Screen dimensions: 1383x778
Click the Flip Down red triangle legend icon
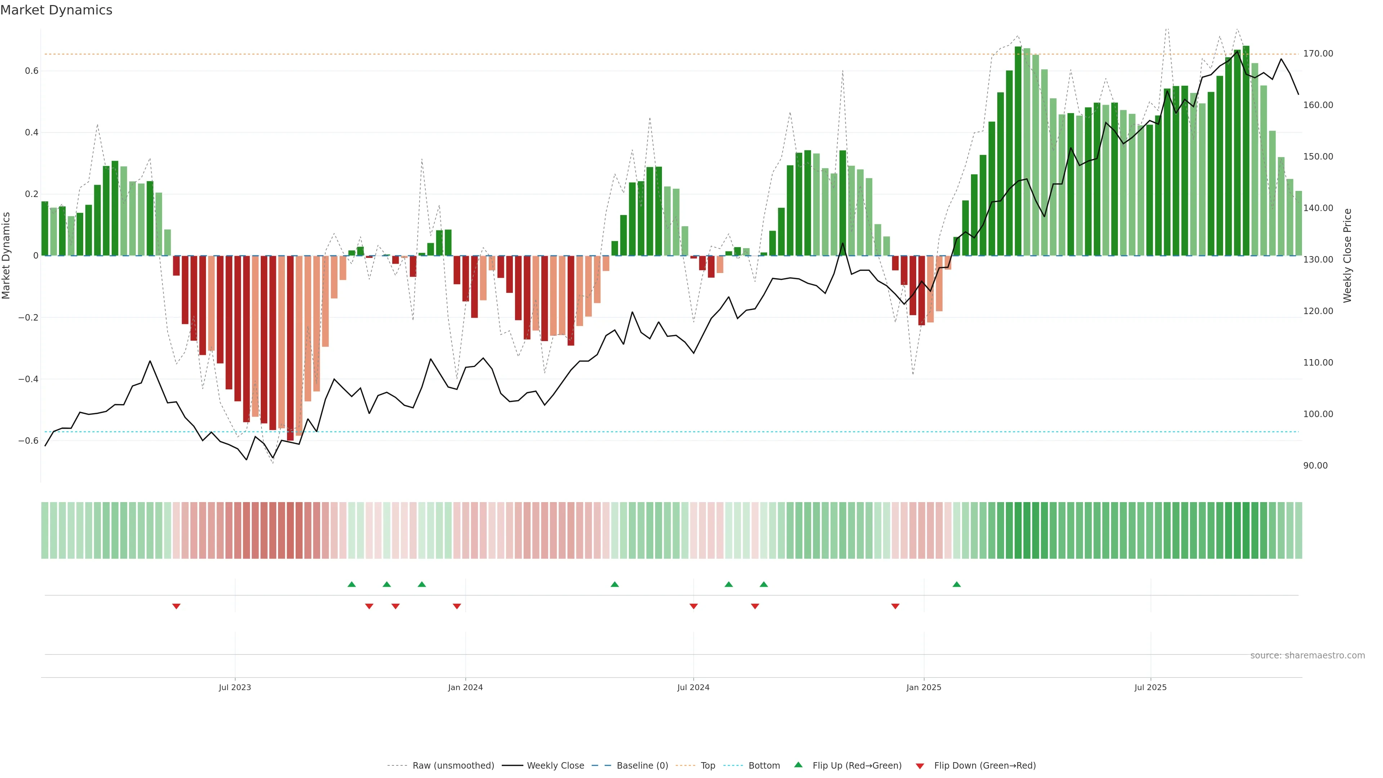[x=920, y=766]
